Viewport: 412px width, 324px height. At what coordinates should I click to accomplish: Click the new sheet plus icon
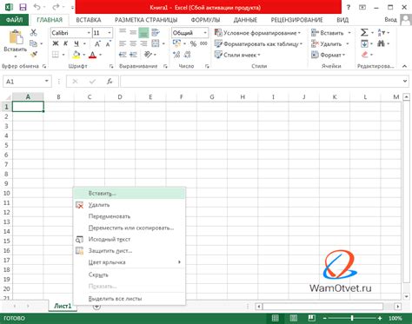[x=96, y=307]
